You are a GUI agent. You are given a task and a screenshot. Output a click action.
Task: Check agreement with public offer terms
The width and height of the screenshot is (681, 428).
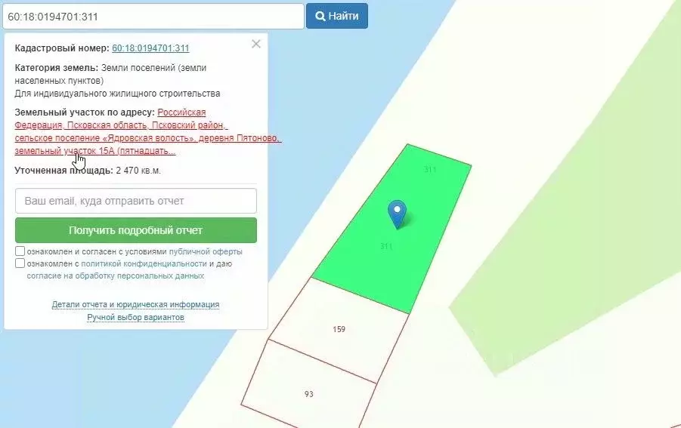20,251
